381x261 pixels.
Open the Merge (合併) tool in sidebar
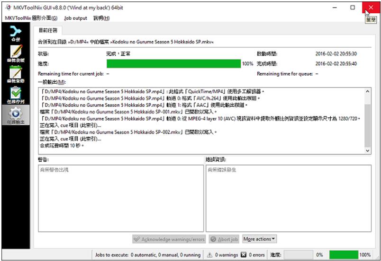click(x=16, y=33)
